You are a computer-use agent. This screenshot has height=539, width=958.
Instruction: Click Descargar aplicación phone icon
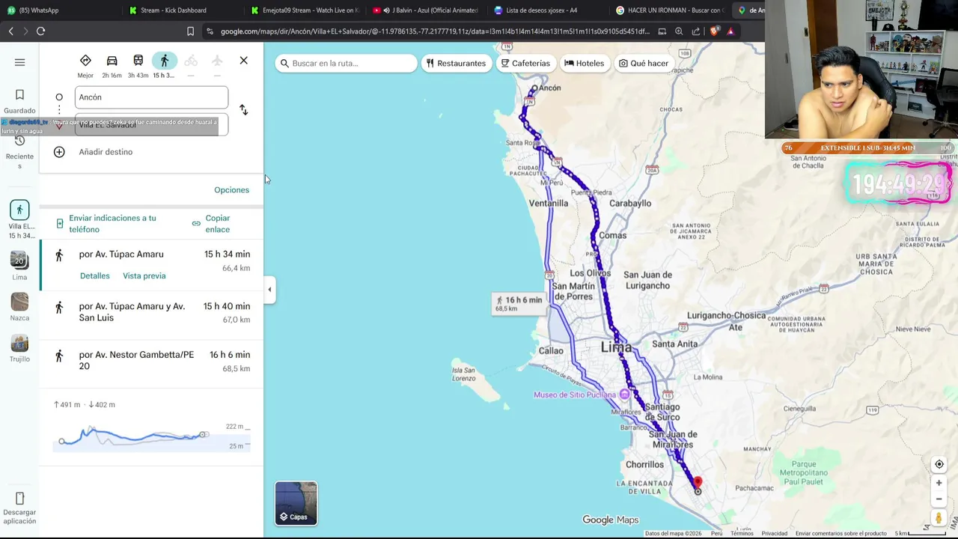point(19,499)
